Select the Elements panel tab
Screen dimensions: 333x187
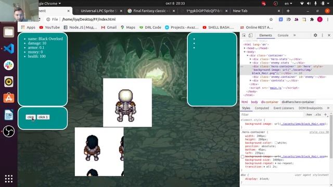(265, 35)
